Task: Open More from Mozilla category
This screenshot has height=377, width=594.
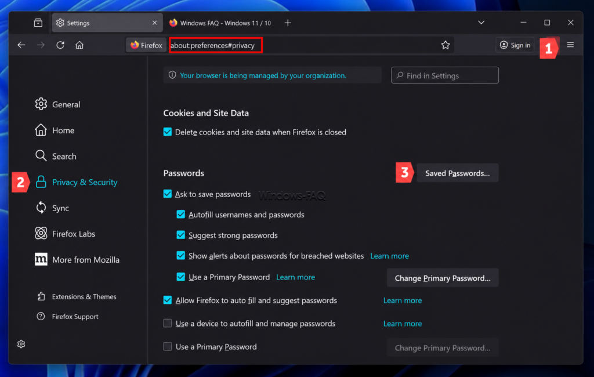Action: point(77,259)
